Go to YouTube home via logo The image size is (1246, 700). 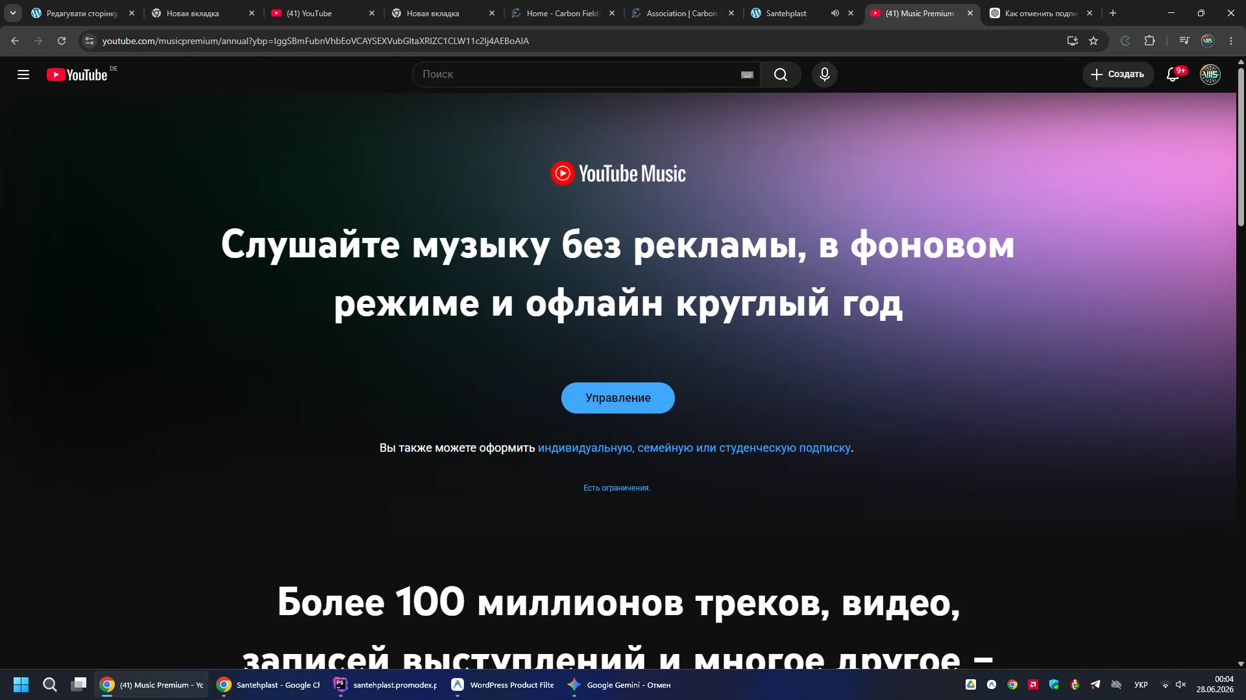click(77, 75)
